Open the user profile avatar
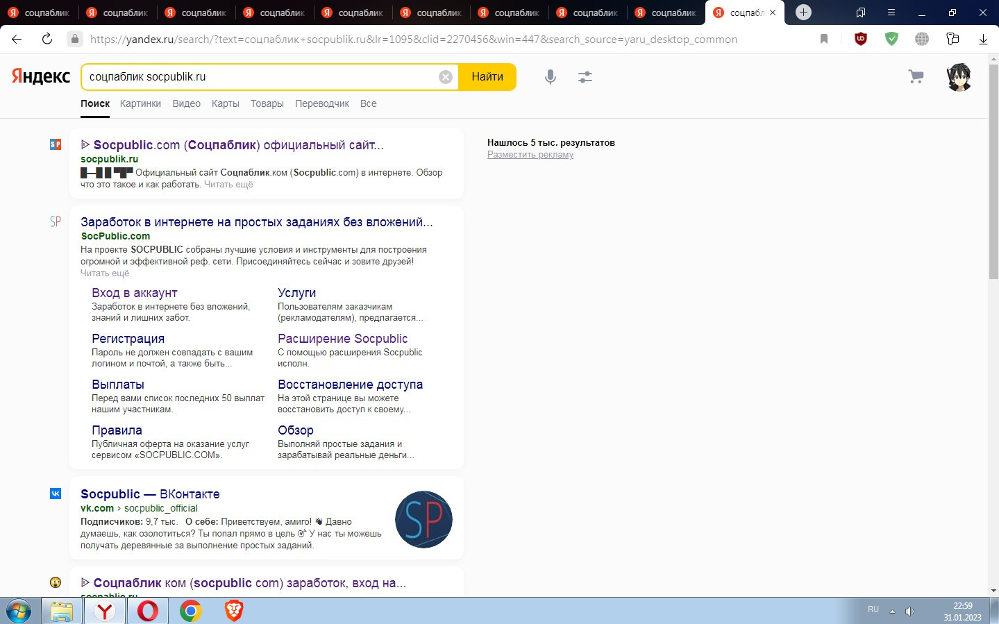Viewport: 999px width, 624px height. pyautogui.click(x=959, y=77)
